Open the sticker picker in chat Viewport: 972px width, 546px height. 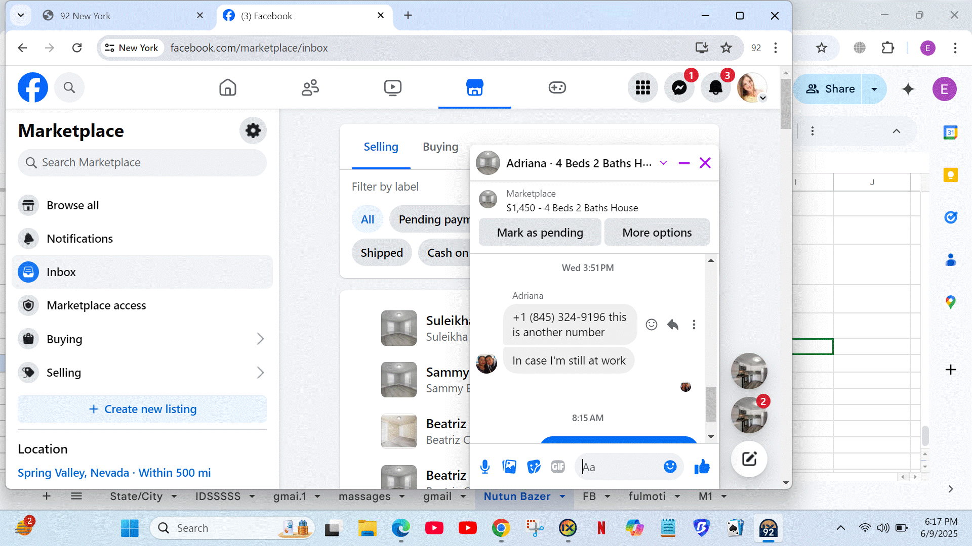(534, 467)
